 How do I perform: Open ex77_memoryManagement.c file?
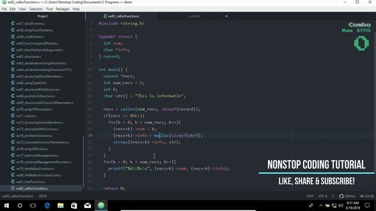(x=37, y=155)
